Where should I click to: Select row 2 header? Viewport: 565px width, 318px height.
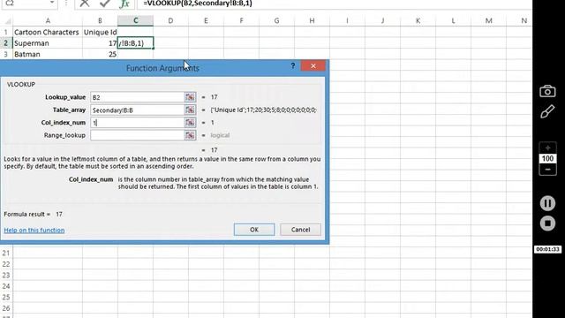[6, 43]
